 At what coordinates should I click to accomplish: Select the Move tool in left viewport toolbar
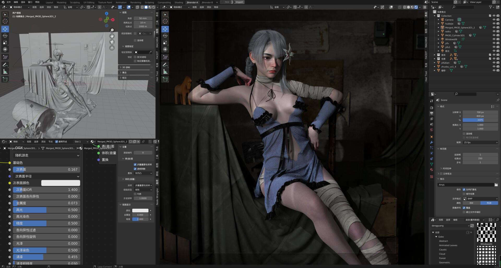[x=5, y=29]
